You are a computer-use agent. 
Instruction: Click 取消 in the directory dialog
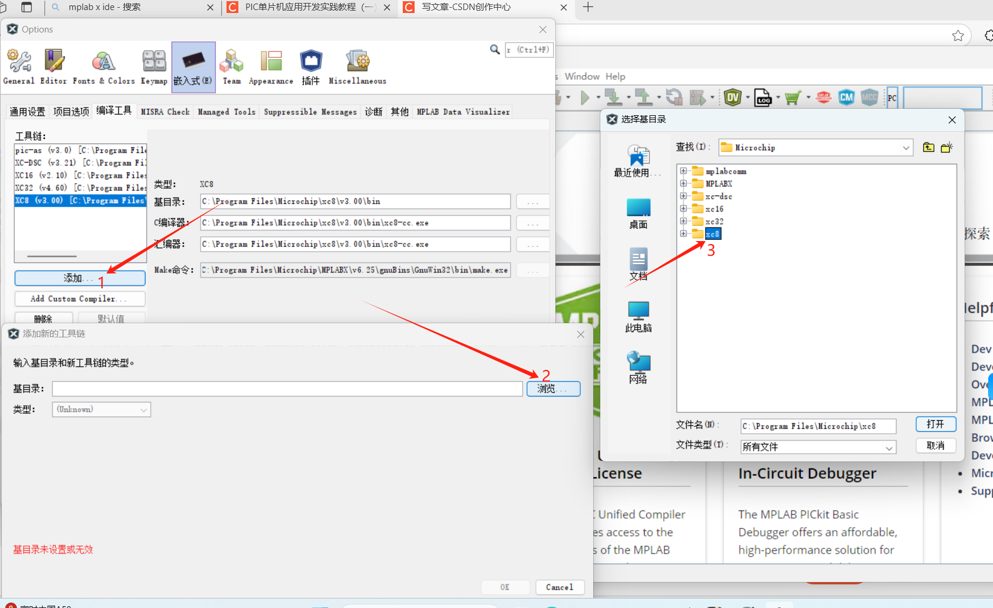[936, 446]
